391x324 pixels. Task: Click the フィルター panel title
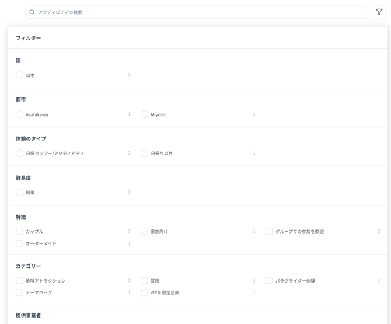click(x=28, y=38)
